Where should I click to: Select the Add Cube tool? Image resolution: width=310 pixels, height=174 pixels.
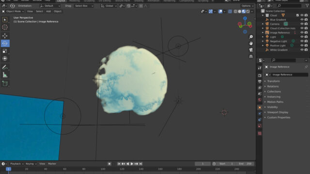(5, 84)
